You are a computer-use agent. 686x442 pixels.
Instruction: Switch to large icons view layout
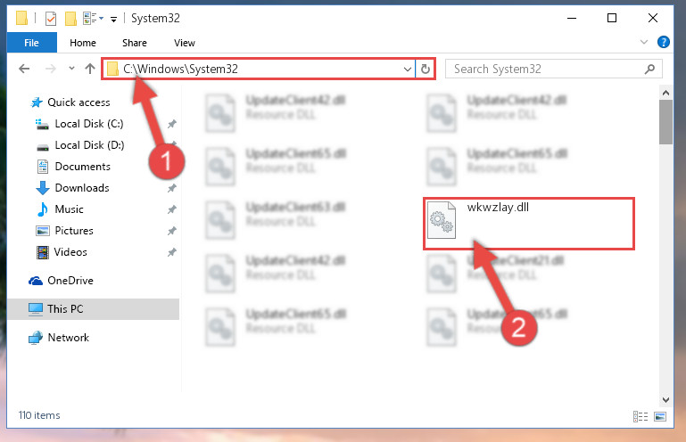(660, 416)
